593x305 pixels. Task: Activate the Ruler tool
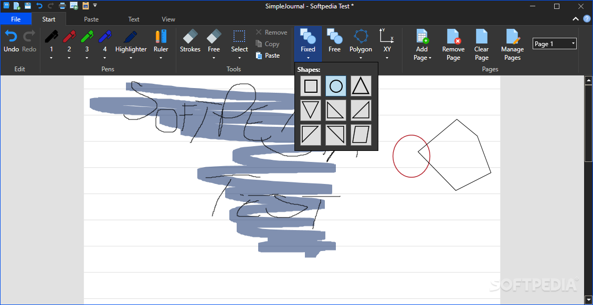pos(161,41)
